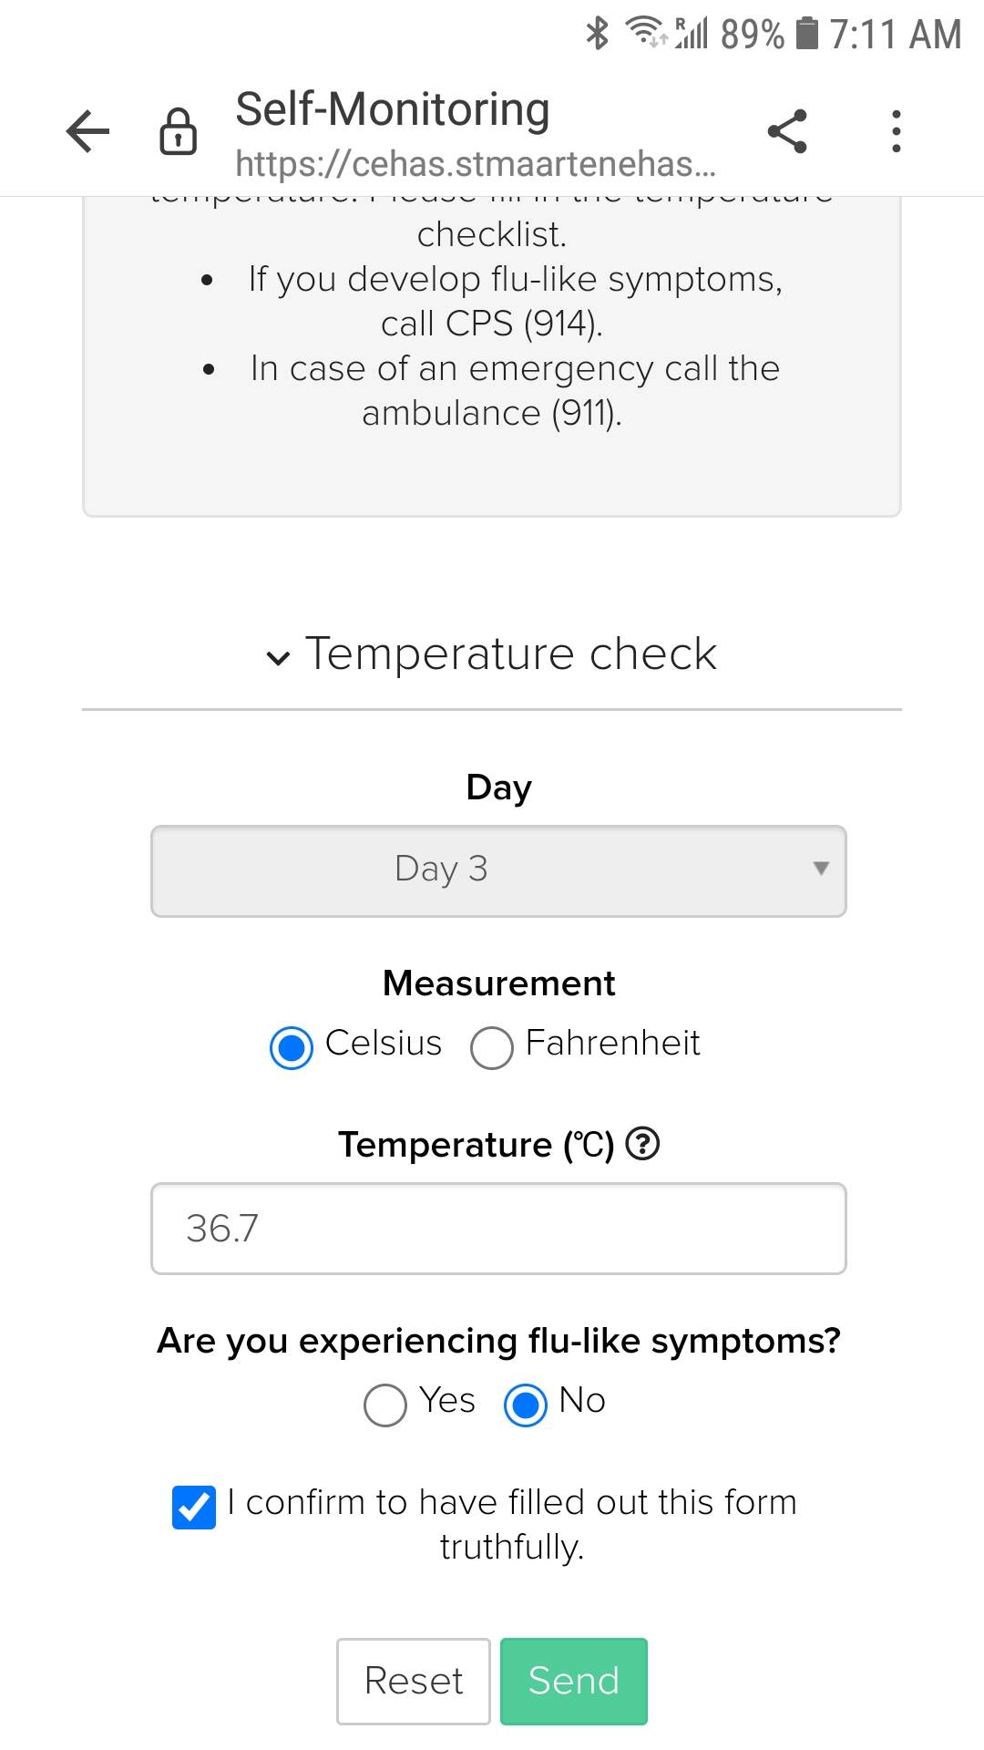Image resolution: width=984 pixels, height=1750 pixels.
Task: Open the three-dot overflow menu
Action: tap(897, 131)
